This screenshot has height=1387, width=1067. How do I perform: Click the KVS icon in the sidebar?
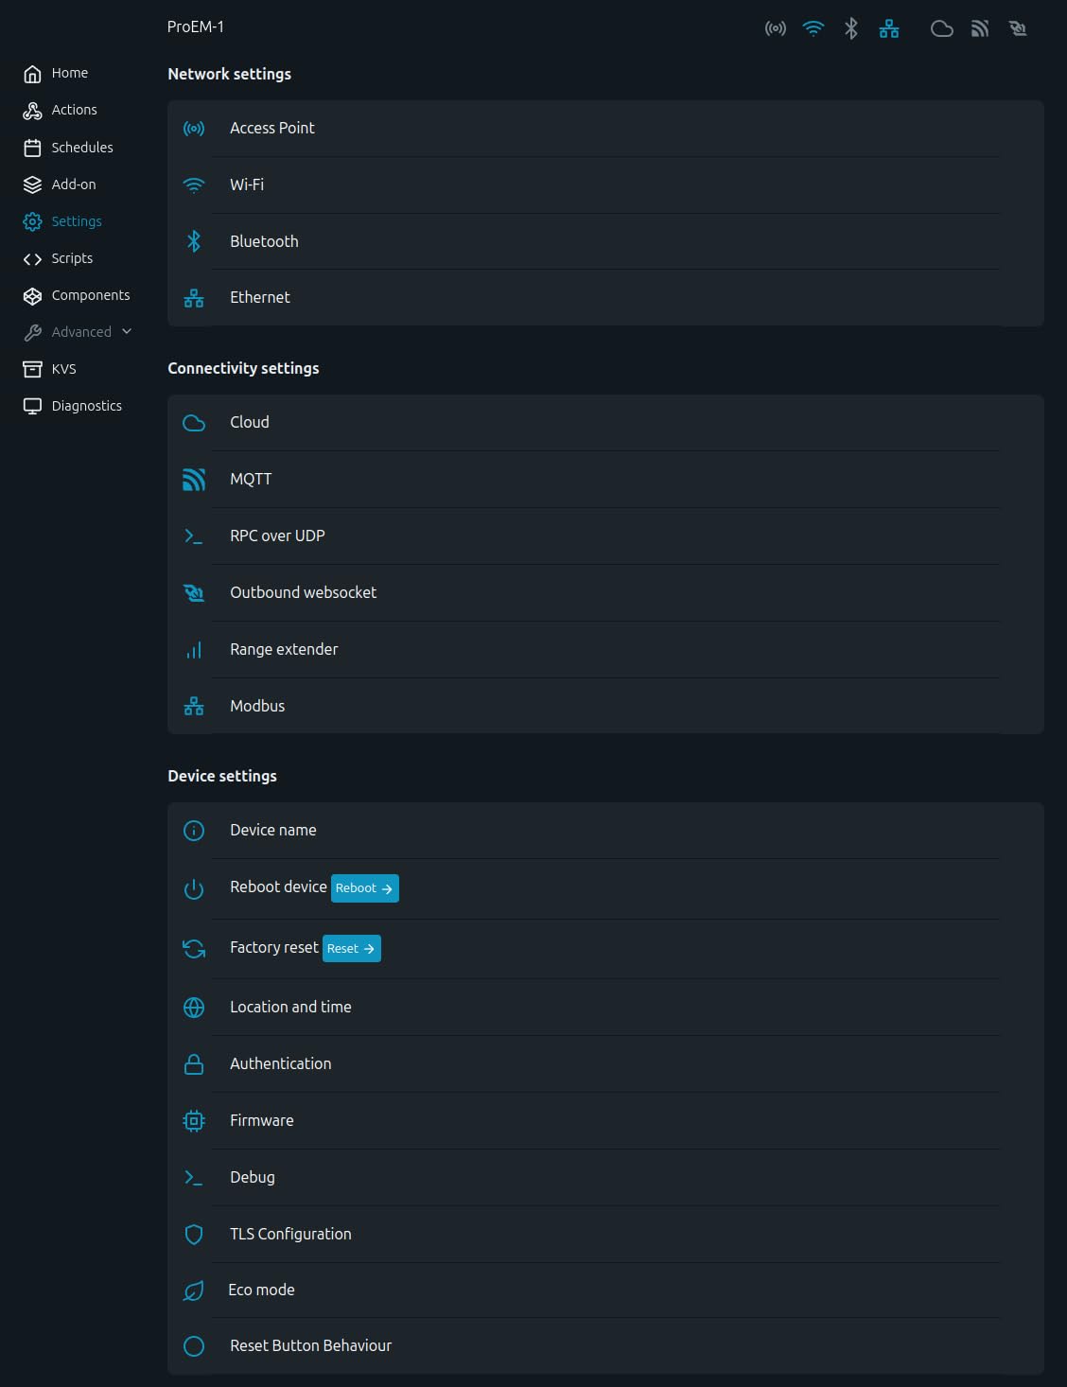[31, 369]
